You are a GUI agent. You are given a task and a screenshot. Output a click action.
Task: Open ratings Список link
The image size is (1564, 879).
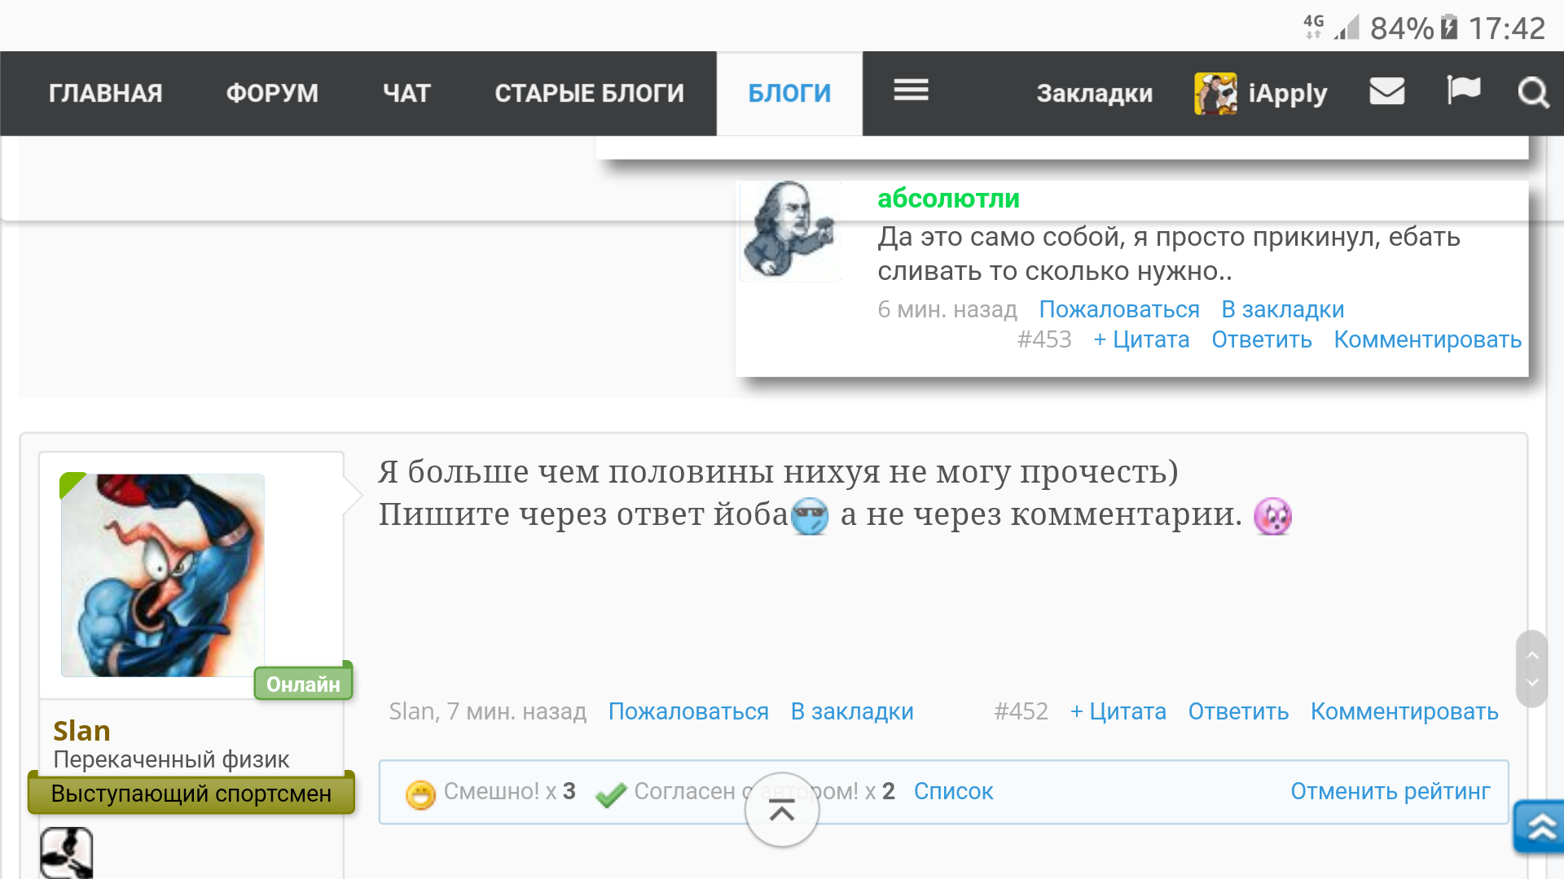tap(953, 791)
